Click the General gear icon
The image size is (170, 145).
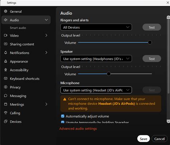point(6,11)
